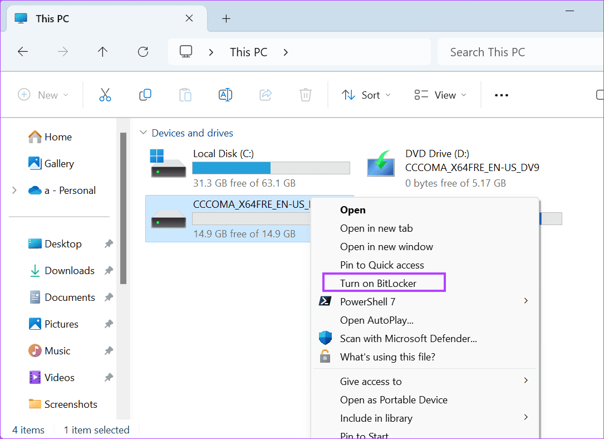Image resolution: width=604 pixels, height=439 pixels.
Task: Click the Local Disk C: storage usage bar
Action: point(271,168)
